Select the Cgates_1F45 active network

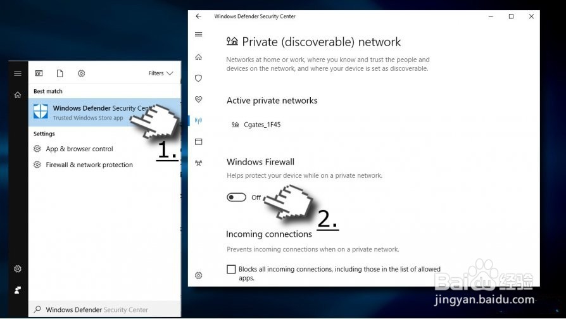tap(256, 125)
